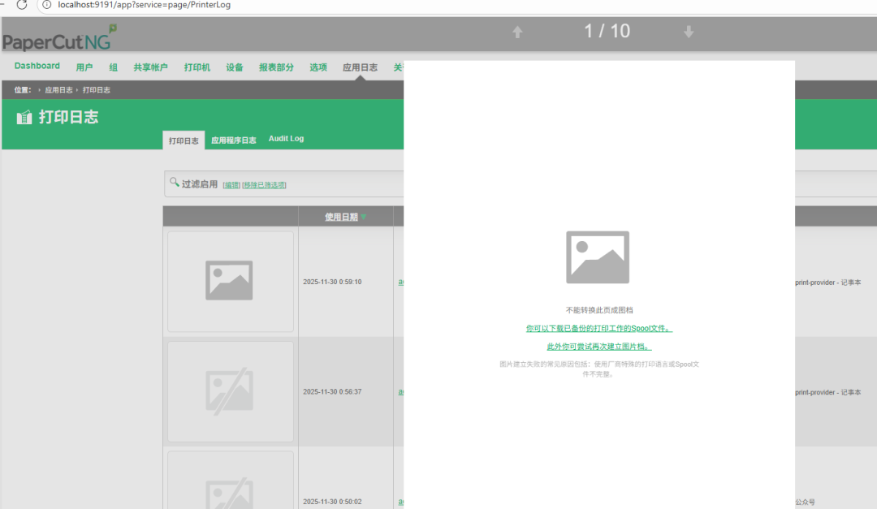Open thumbnail for the 0:59:10 print job
The width and height of the screenshot is (877, 509).
click(230, 281)
